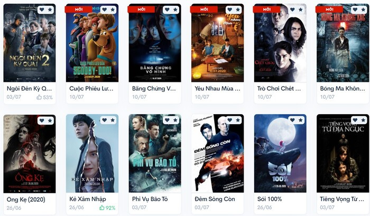This screenshot has width=370, height=216.
Task: Click star icon on Scooby-Doo poster
Action: point(113,10)
